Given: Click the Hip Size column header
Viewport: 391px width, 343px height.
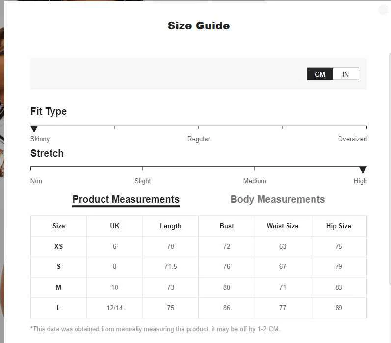Looking at the screenshot, I should [x=339, y=226].
